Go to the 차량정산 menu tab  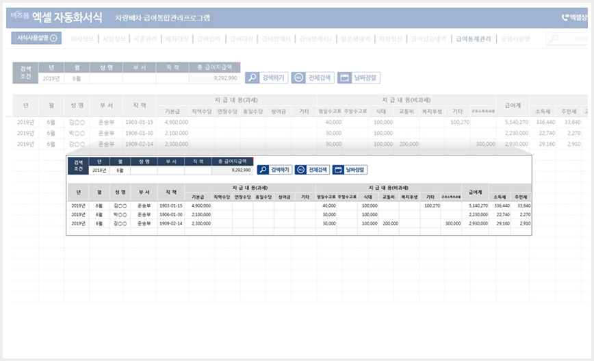click(x=390, y=38)
